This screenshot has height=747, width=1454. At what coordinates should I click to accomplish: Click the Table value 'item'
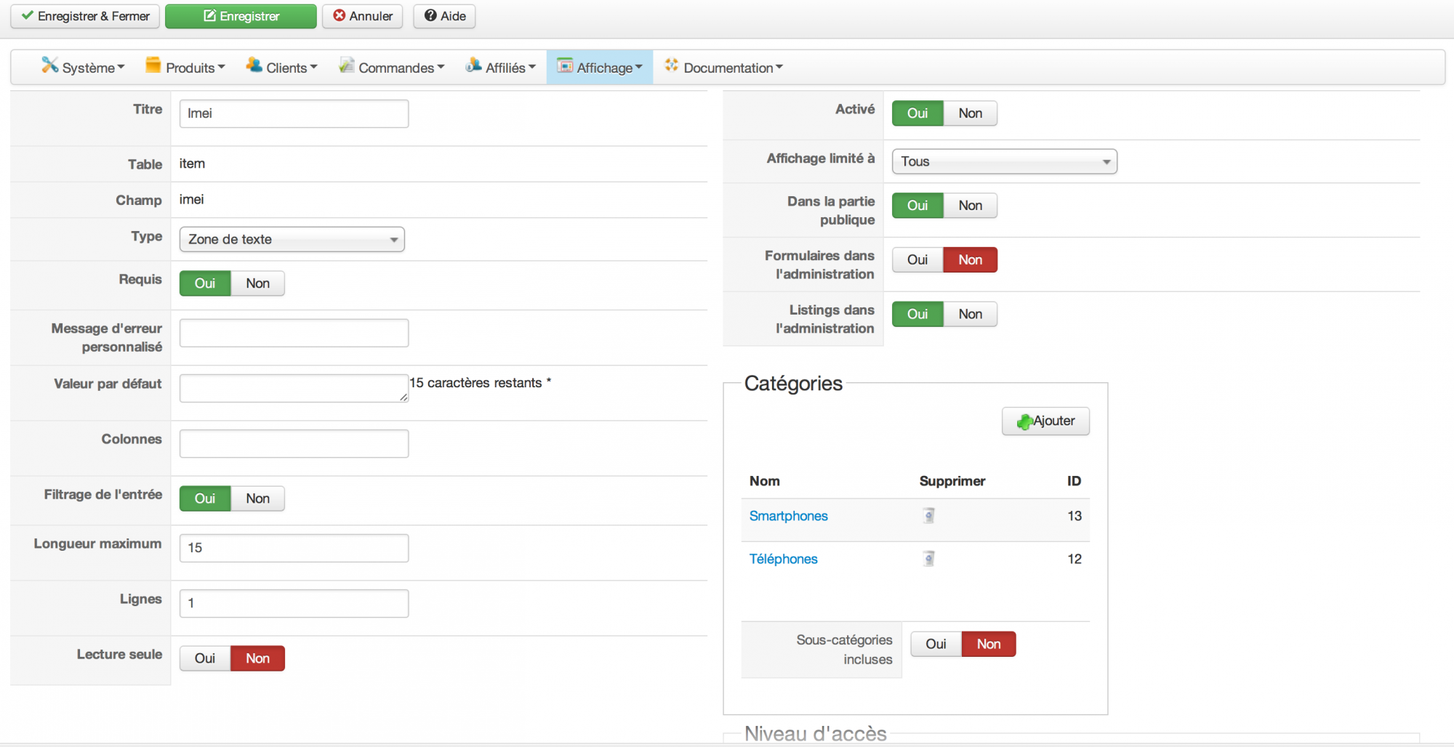[x=192, y=163]
